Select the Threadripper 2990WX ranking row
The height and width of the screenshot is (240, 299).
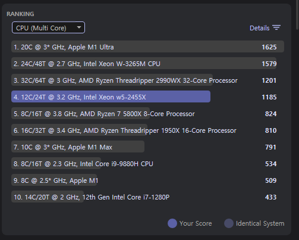147,80
